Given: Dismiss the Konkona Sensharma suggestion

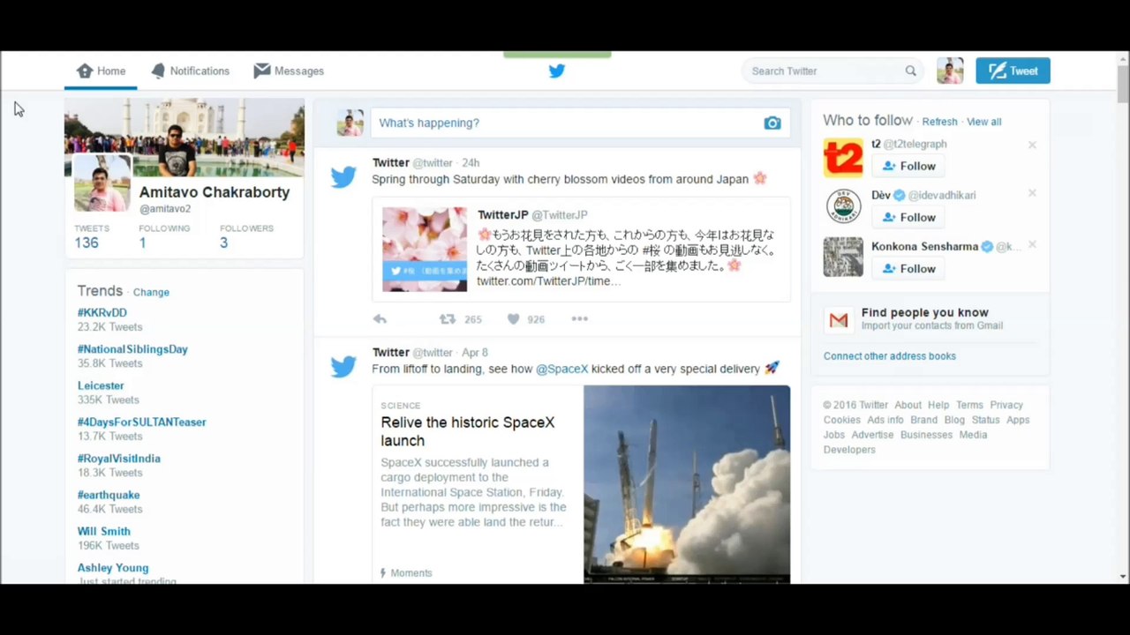Looking at the screenshot, I should (1032, 244).
